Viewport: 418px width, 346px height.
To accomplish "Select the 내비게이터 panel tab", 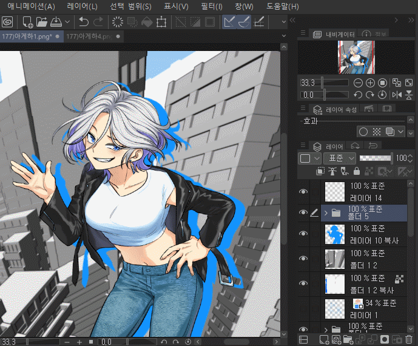I will pyautogui.click(x=334, y=34).
